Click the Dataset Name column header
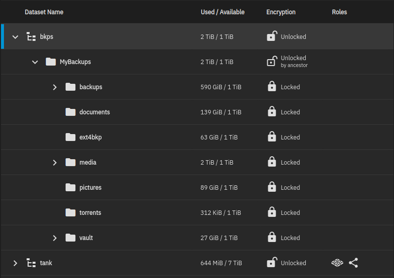The image size is (394, 278). click(44, 12)
